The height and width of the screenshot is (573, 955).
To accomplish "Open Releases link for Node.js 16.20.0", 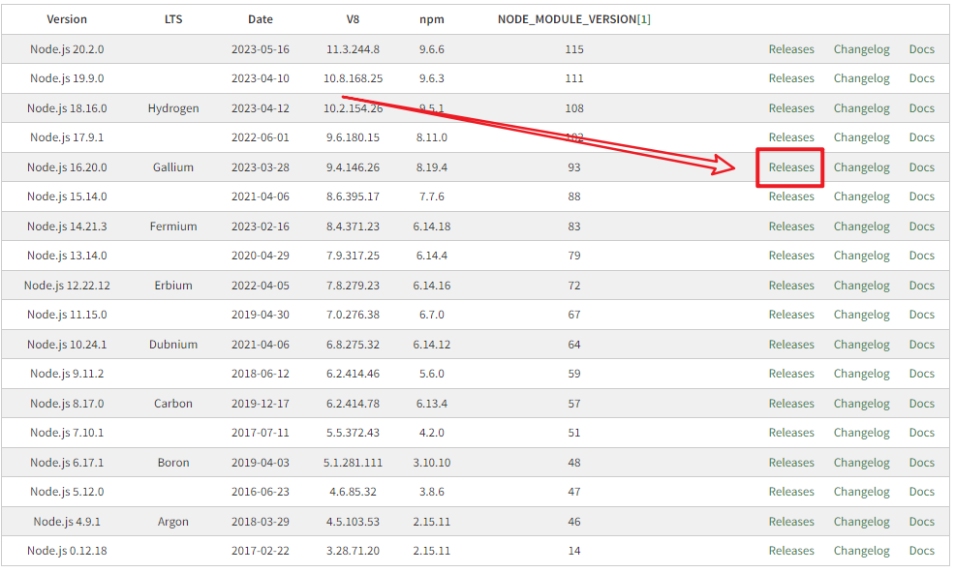I will [x=791, y=167].
